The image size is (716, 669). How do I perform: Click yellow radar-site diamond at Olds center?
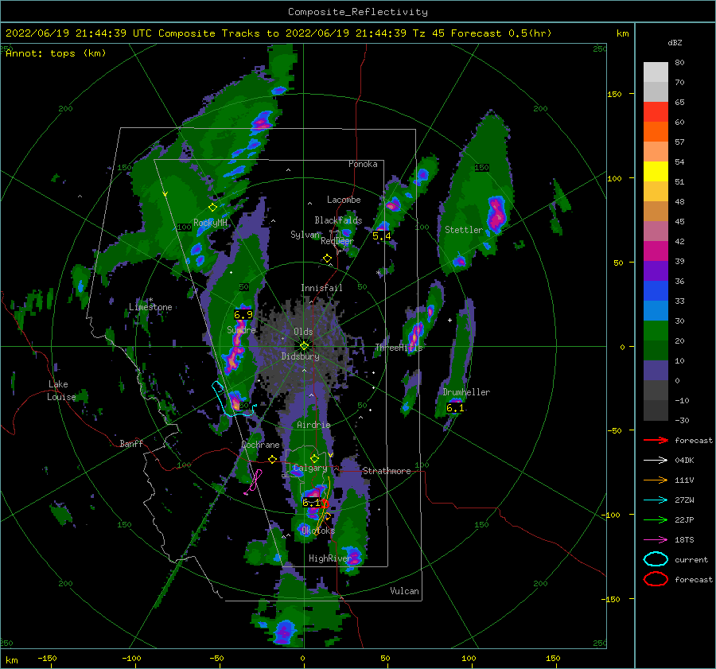[x=304, y=346]
